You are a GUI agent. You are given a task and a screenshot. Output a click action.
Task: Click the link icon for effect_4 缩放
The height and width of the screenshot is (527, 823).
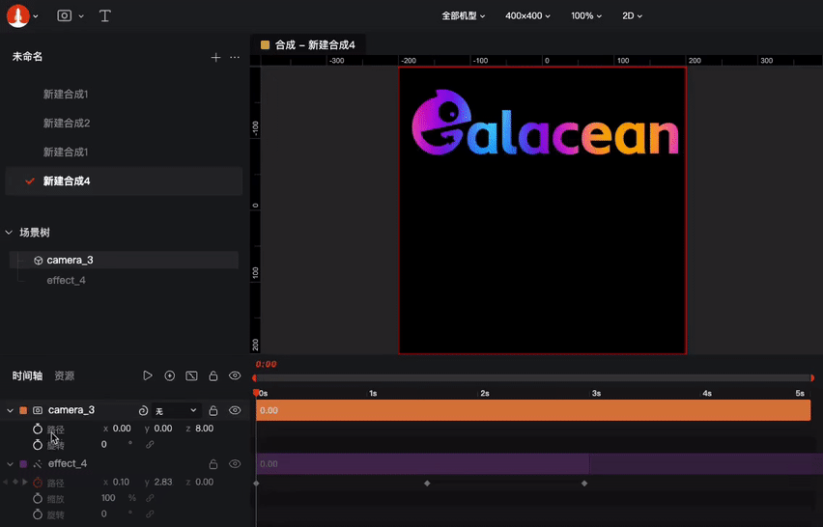click(x=150, y=498)
